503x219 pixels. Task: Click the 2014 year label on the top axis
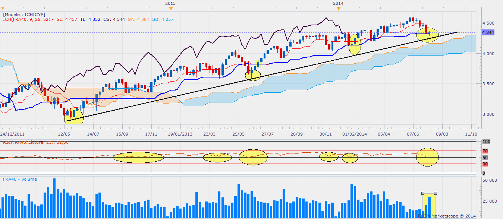(338, 3)
